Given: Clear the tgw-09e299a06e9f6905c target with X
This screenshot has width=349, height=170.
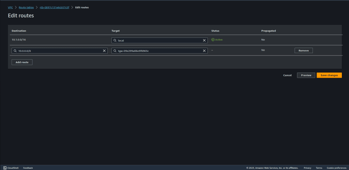Looking at the screenshot, I should pos(204,51).
